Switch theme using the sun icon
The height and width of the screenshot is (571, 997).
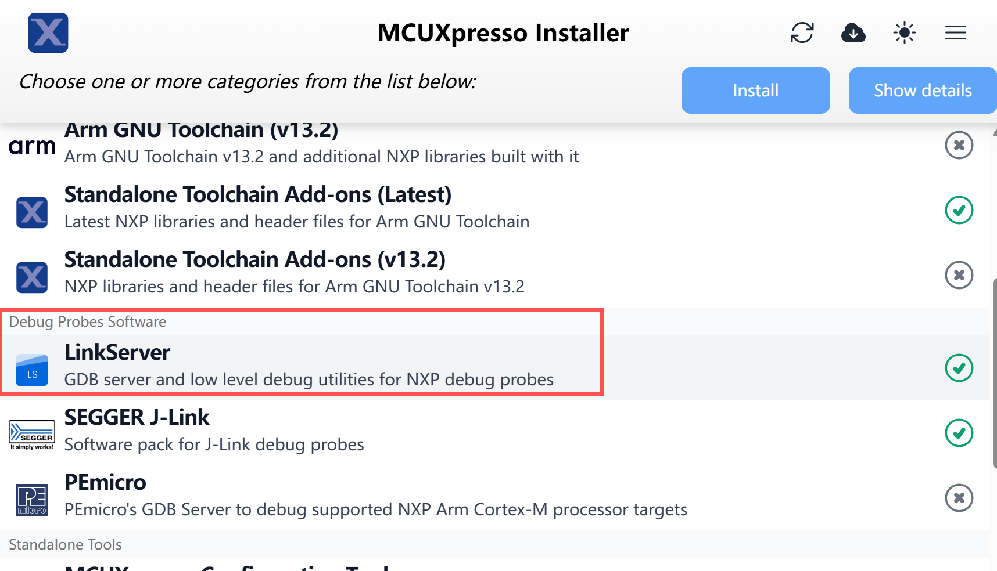point(904,32)
